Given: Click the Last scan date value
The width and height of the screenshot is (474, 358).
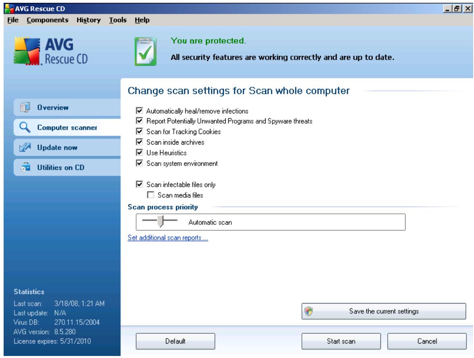Looking at the screenshot, I should click(x=79, y=303).
